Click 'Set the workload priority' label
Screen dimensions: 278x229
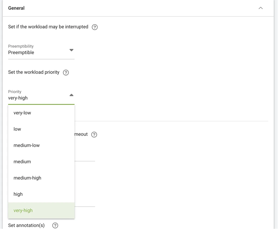tap(34, 72)
